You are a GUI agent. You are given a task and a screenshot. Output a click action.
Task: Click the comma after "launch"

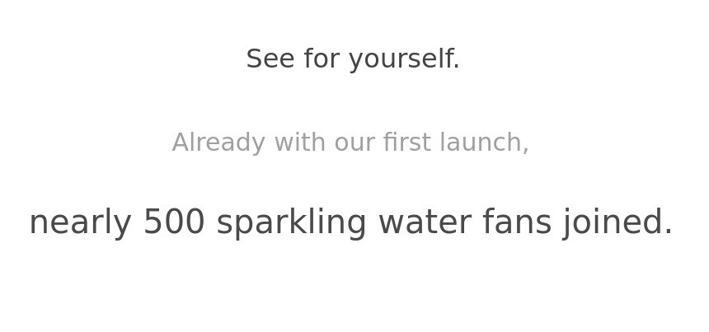coord(525,151)
